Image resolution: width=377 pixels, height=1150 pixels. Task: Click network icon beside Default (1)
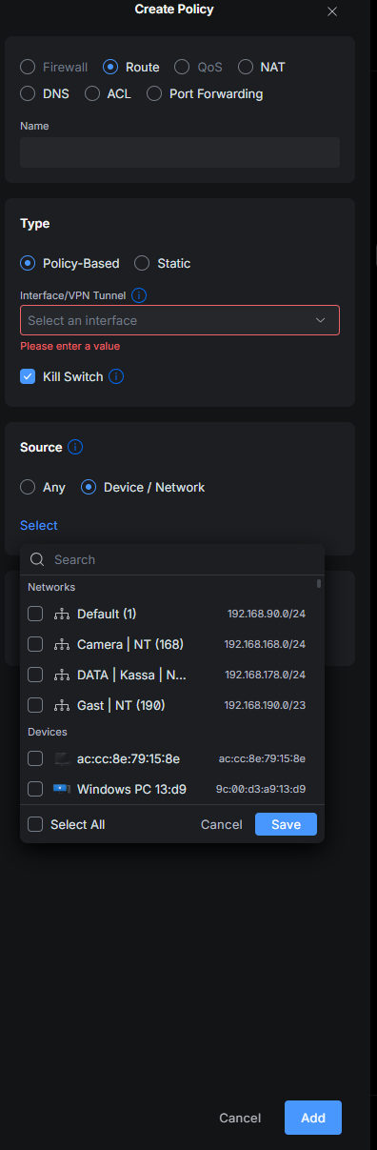(62, 614)
